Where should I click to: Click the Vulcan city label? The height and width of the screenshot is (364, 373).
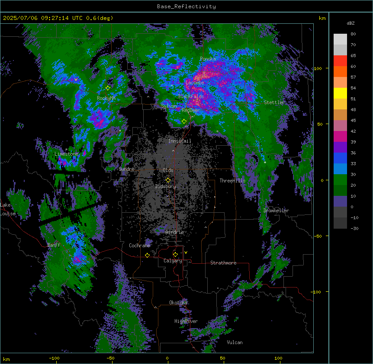(235, 342)
